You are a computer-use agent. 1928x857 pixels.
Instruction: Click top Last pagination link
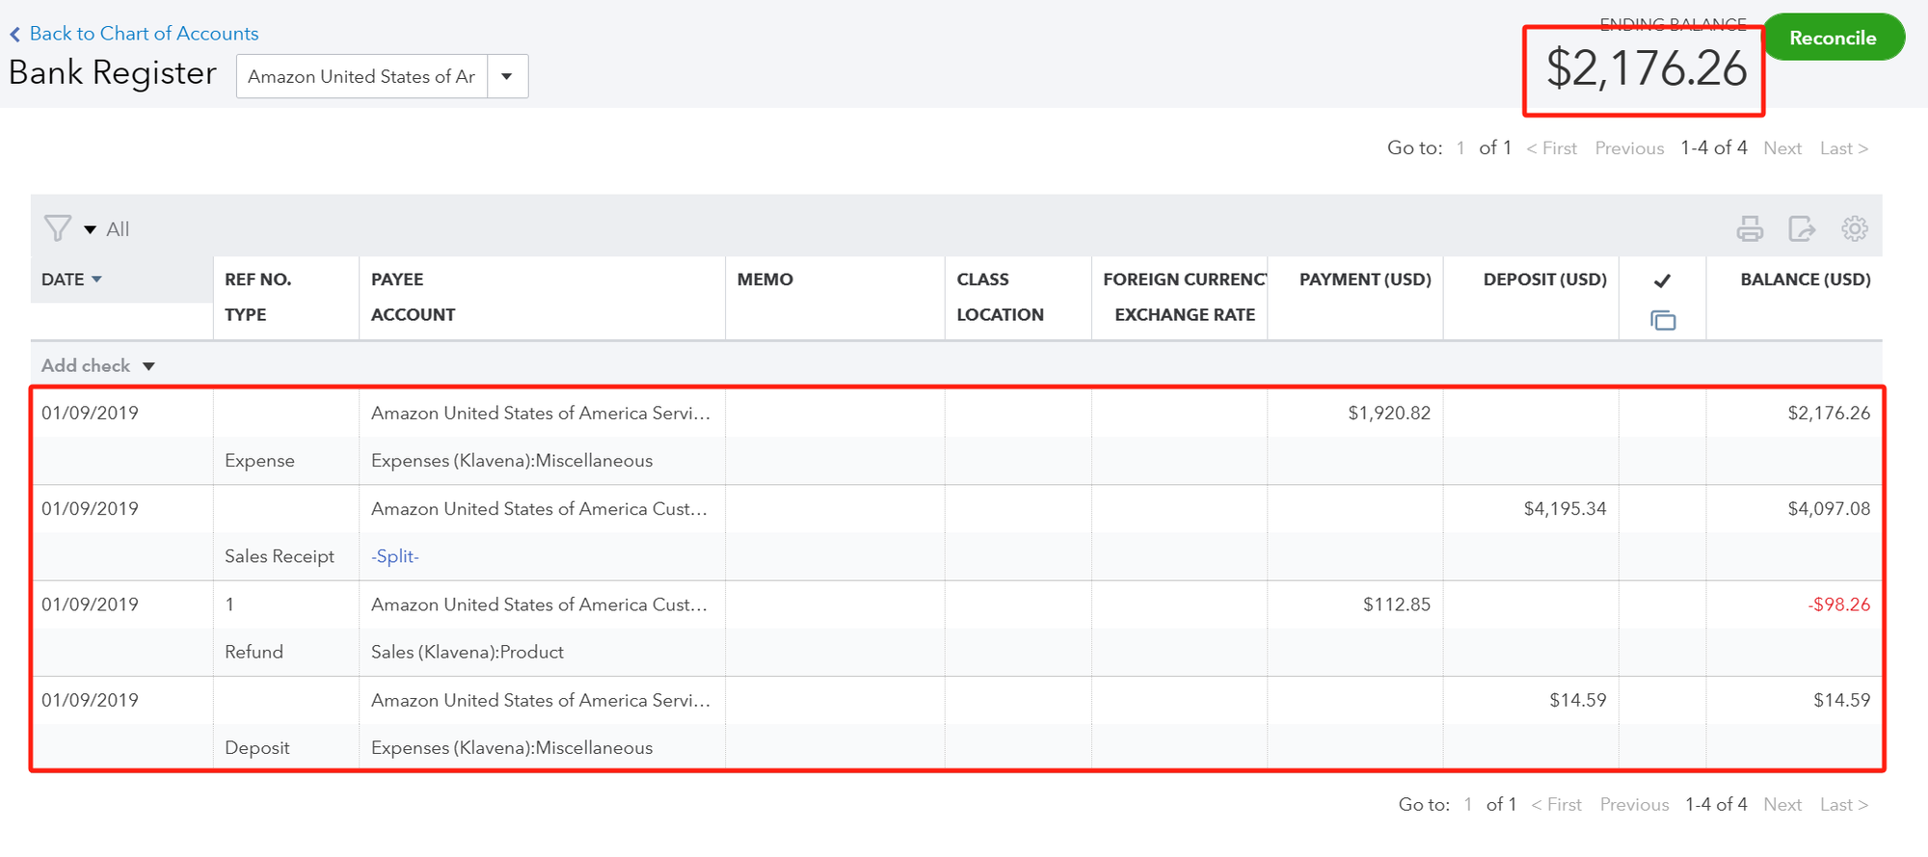click(1844, 148)
